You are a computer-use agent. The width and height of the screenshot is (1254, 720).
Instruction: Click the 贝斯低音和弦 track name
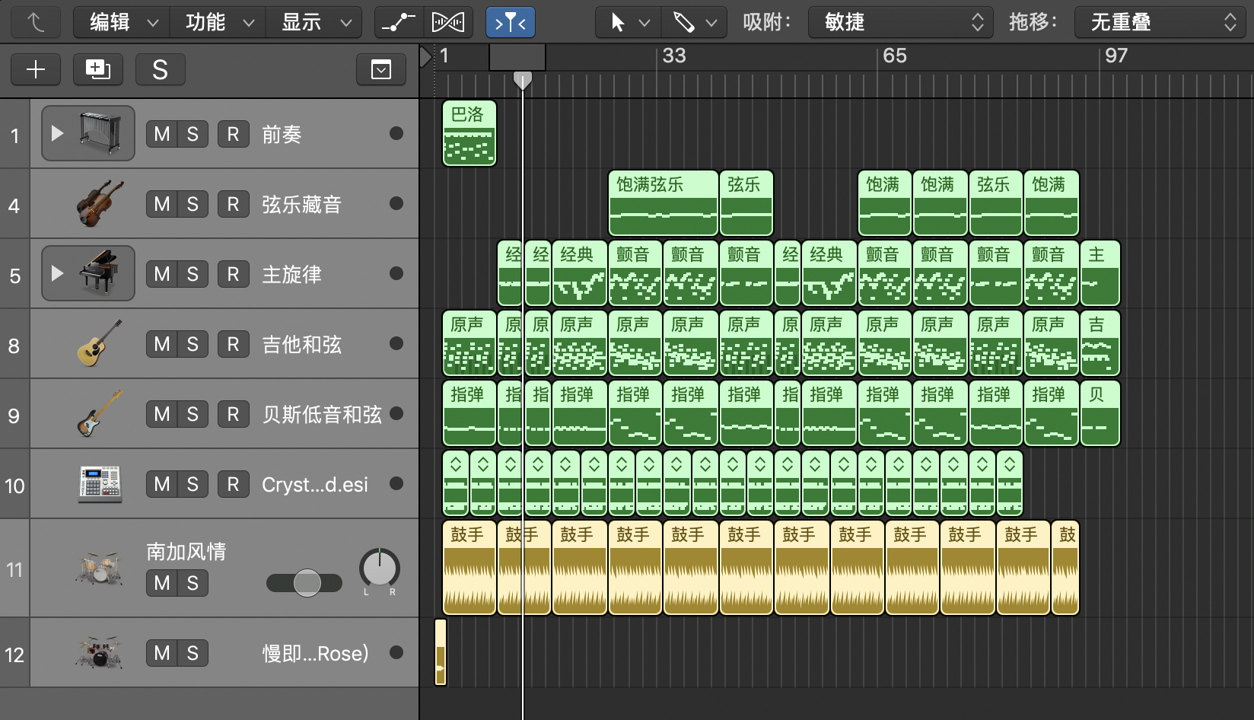322,415
